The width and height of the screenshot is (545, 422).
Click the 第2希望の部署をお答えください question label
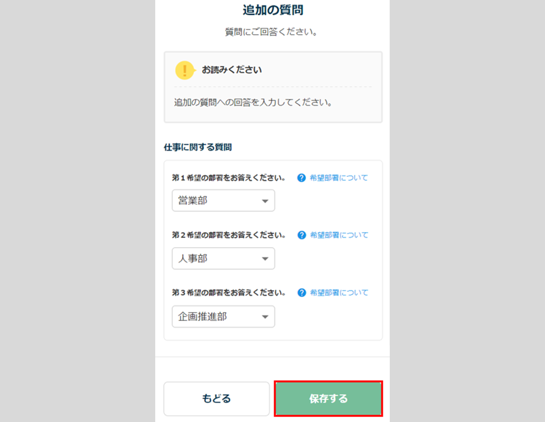coord(229,235)
